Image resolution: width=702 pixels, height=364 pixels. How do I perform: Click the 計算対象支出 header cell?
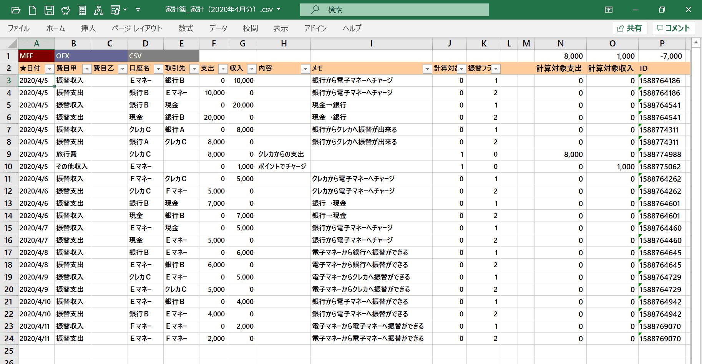coord(561,68)
